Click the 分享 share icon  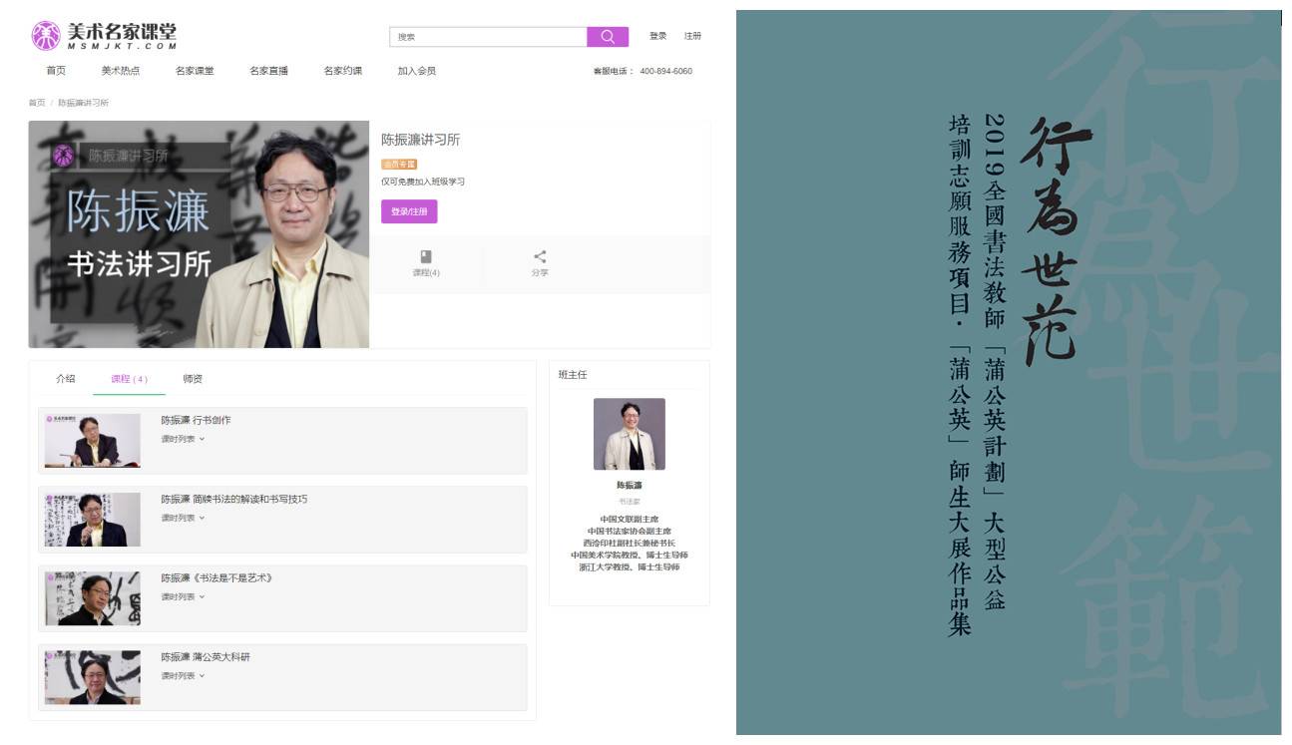coord(540,257)
